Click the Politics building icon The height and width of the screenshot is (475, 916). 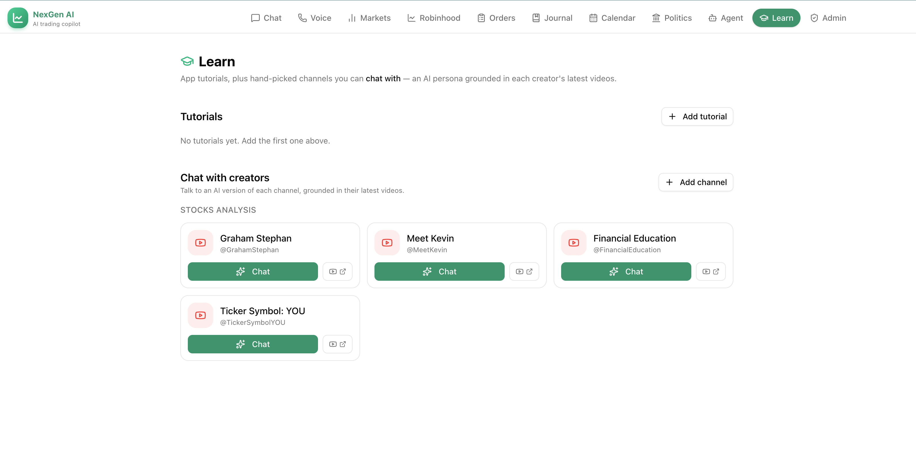[x=656, y=18]
